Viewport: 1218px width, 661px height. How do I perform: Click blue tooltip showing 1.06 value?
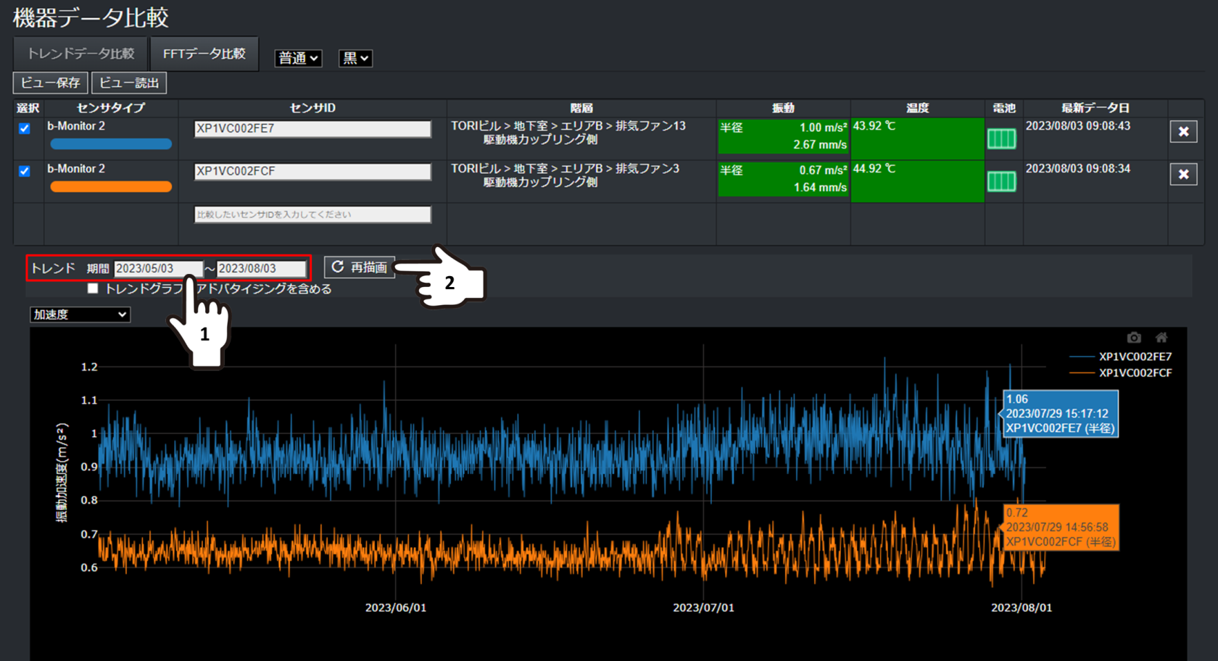[x=1059, y=414]
